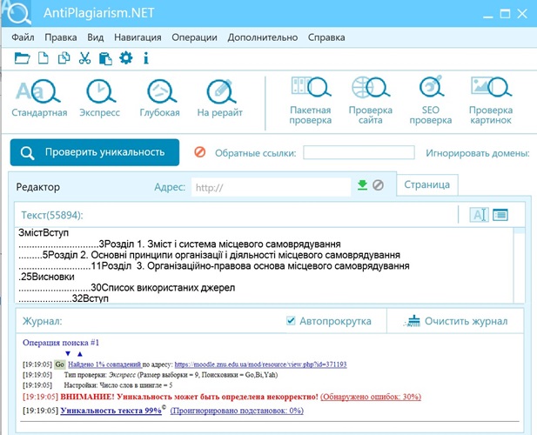Viewport: 537px width, 435px height.
Task: Open the Справка menu
Action: pyautogui.click(x=326, y=37)
